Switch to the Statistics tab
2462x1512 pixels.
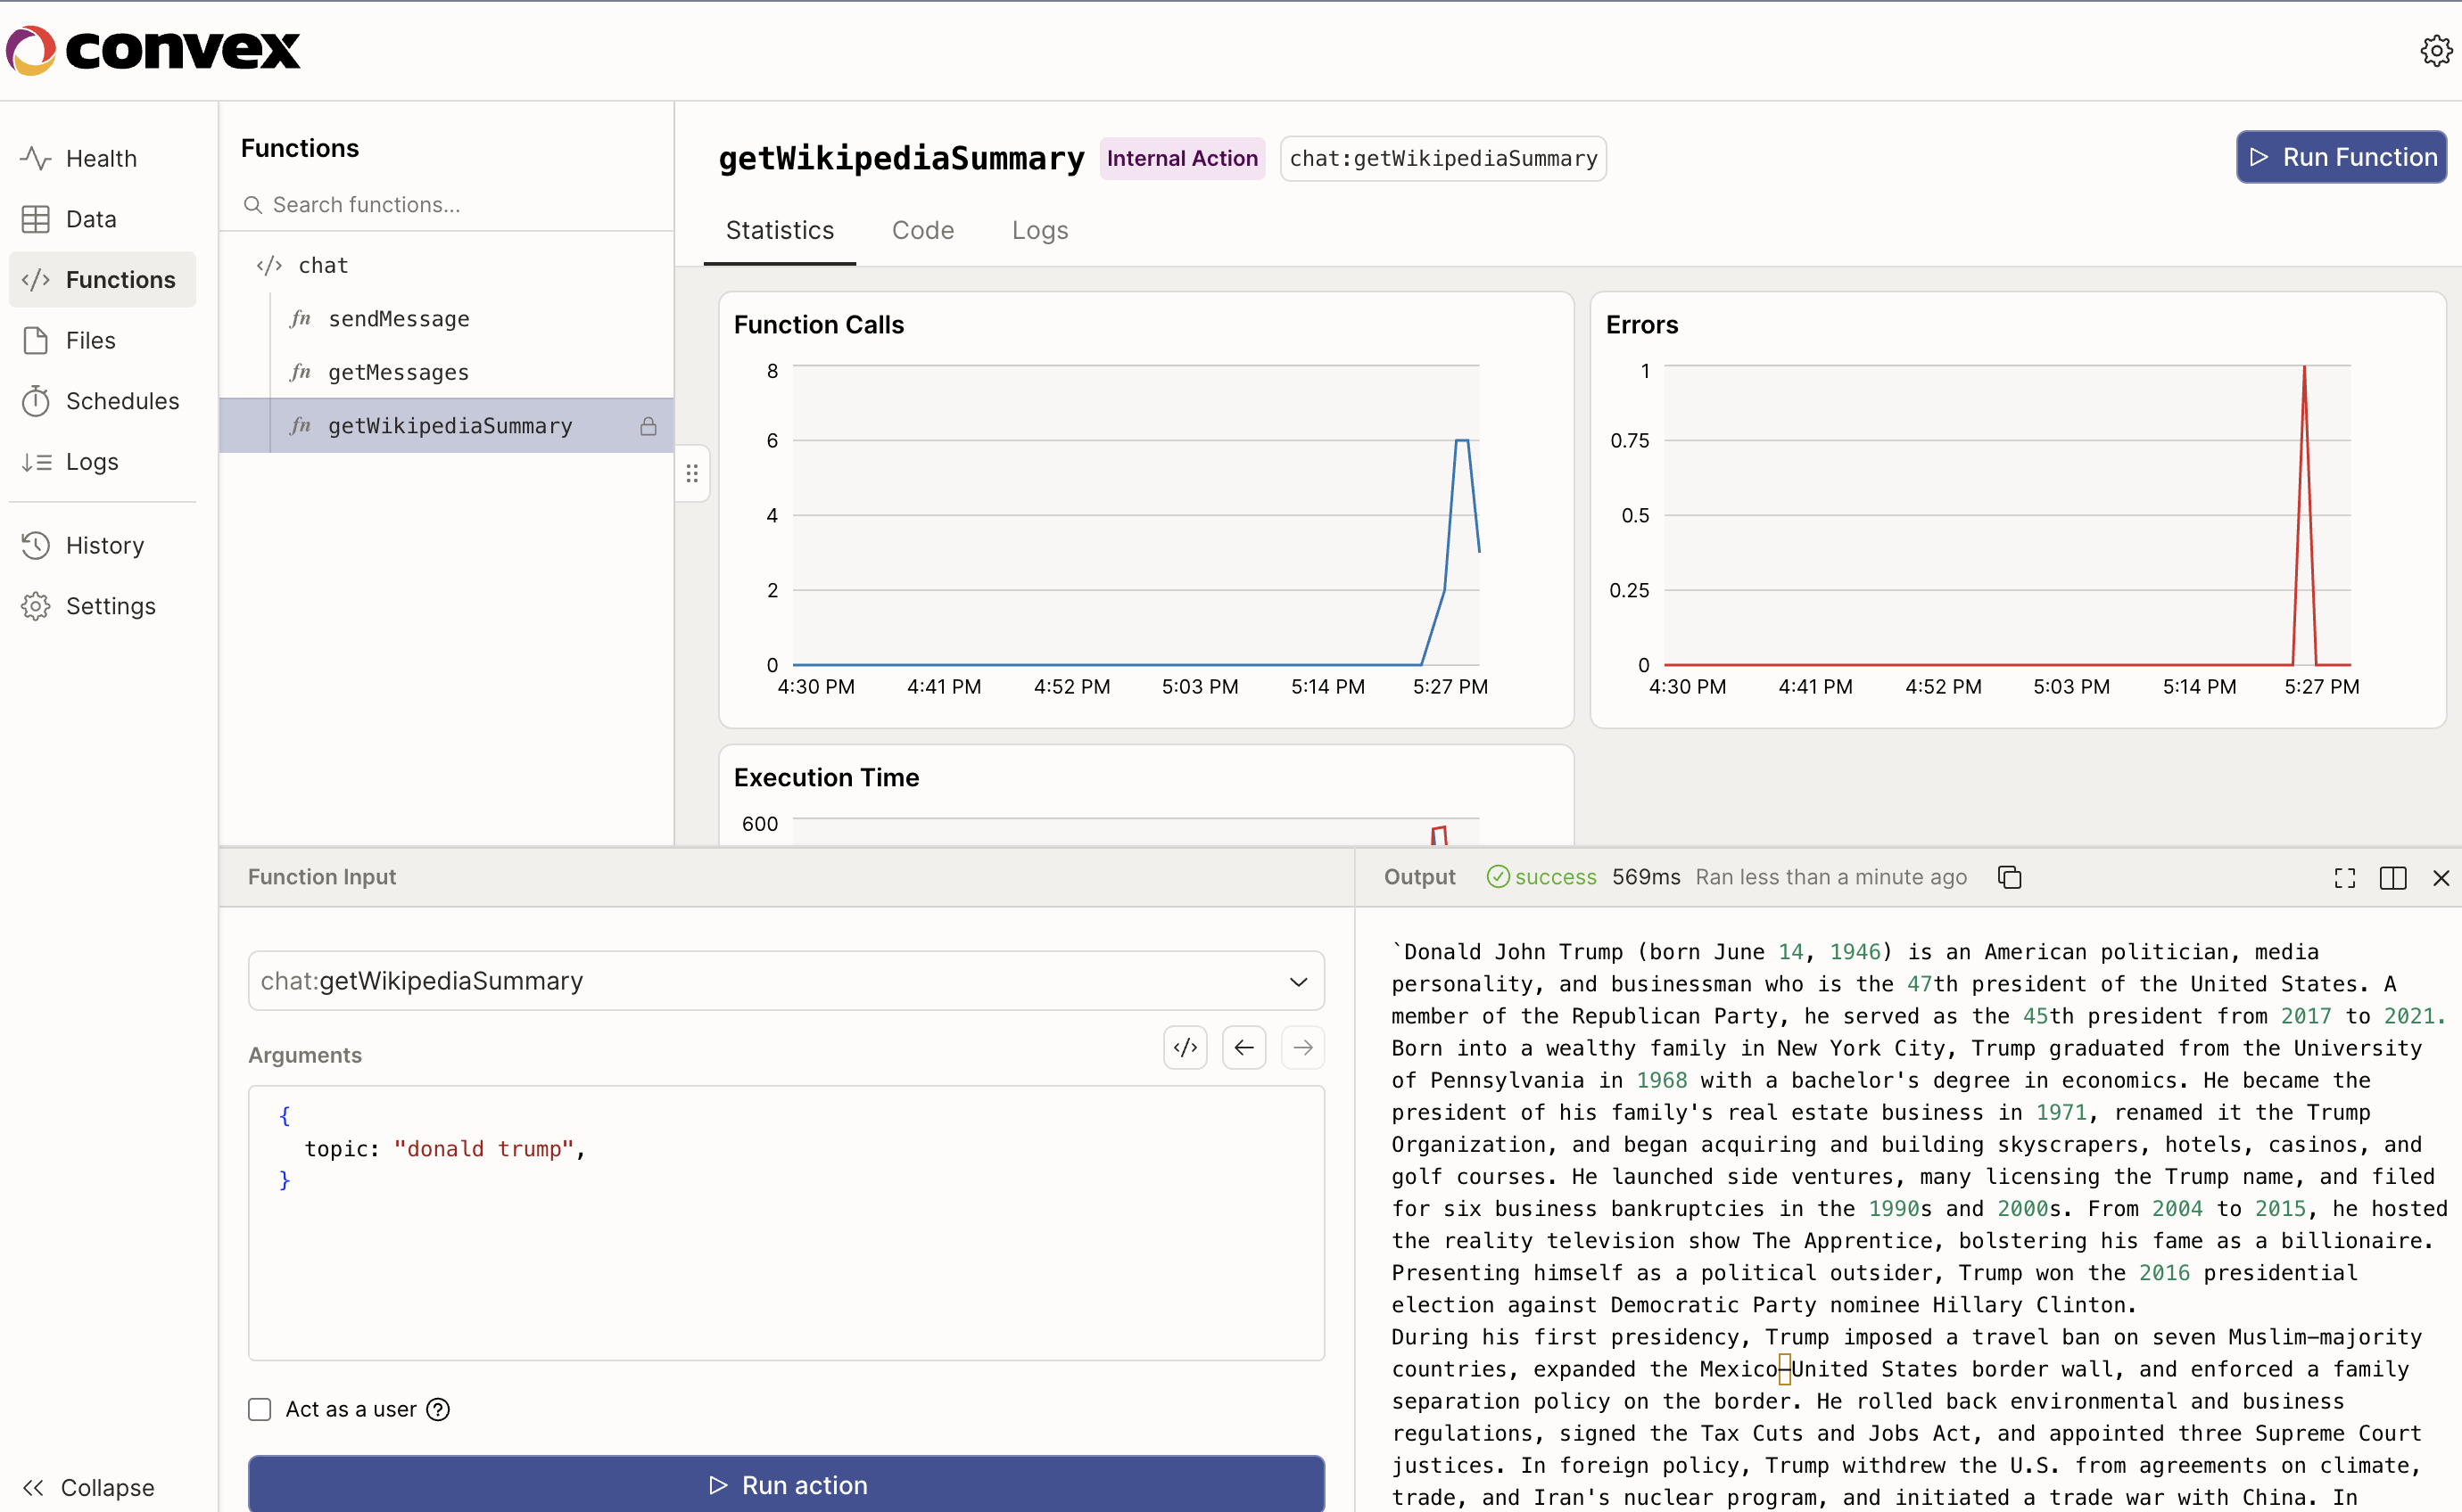[780, 230]
